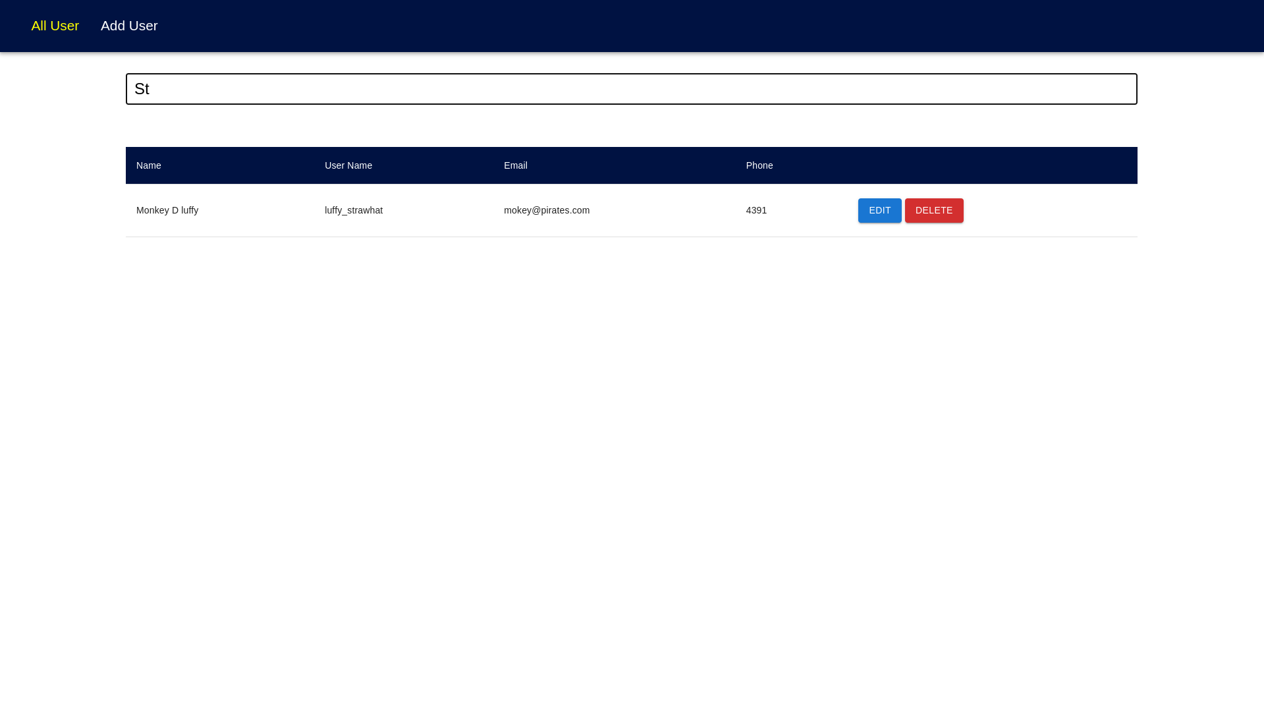This screenshot has width=1264, height=711.
Task: Click the gap between search box and table
Action: point(631,126)
